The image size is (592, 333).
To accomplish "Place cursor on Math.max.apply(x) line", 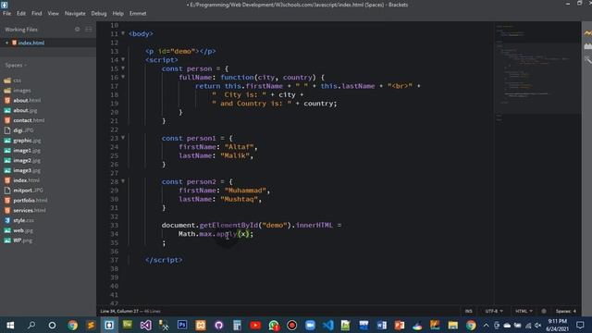I will (216, 234).
